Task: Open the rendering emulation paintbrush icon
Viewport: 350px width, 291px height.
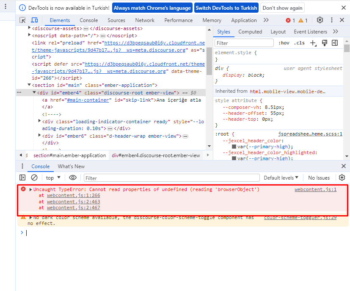Action: pos(325,43)
